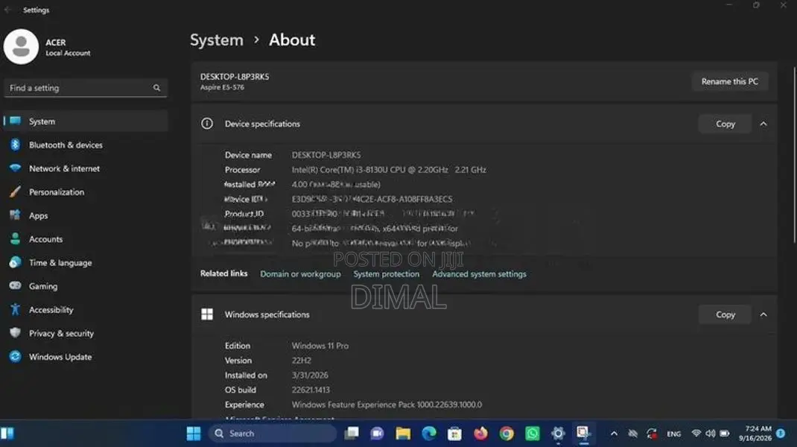The width and height of the screenshot is (797, 447).
Task: Collapse the Device specifications section
Action: click(x=763, y=124)
